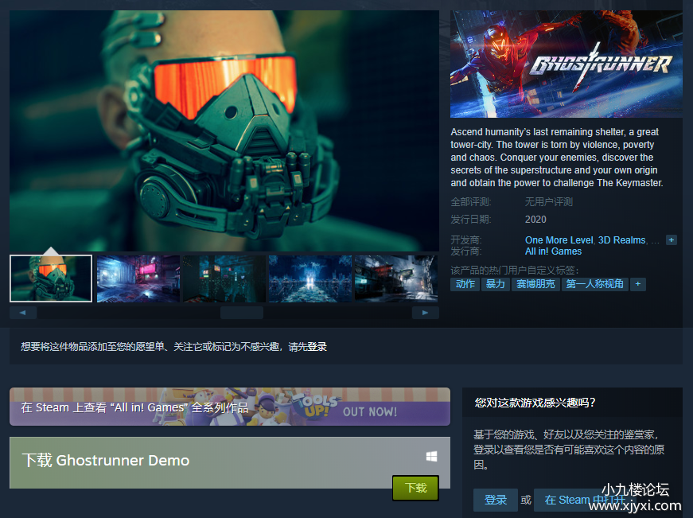Viewport: 693px width, 518px height.
Task: Open the One More Level developer link
Action: point(559,240)
